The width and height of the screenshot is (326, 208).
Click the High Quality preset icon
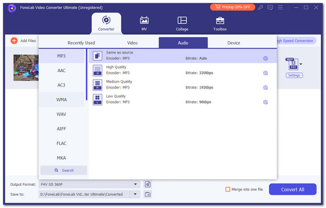click(97, 70)
